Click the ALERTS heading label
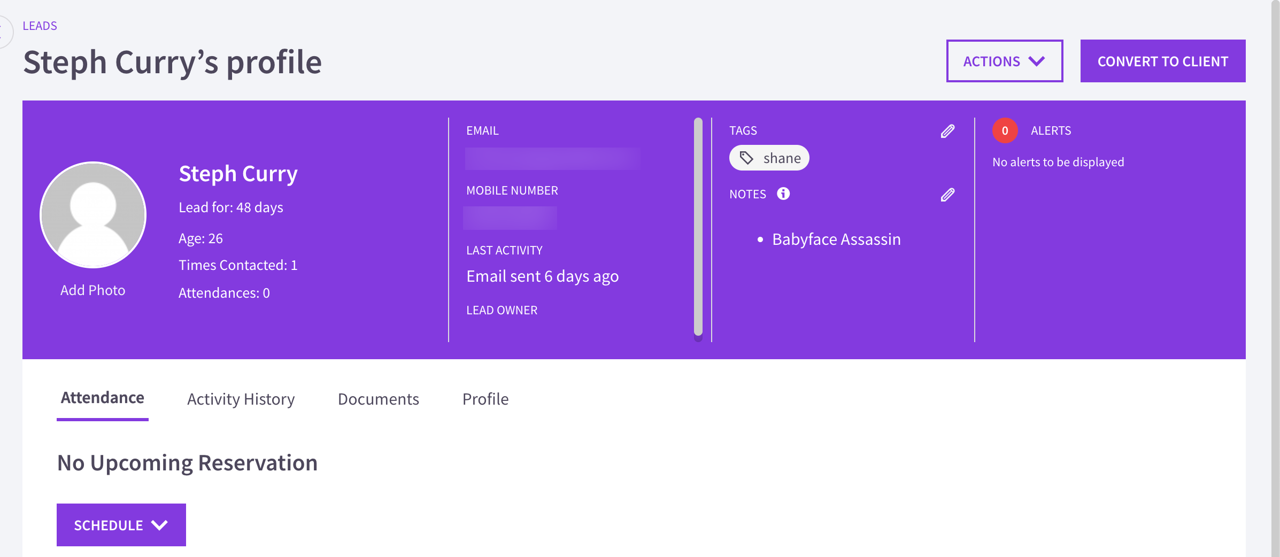The image size is (1280, 557). [x=1051, y=130]
